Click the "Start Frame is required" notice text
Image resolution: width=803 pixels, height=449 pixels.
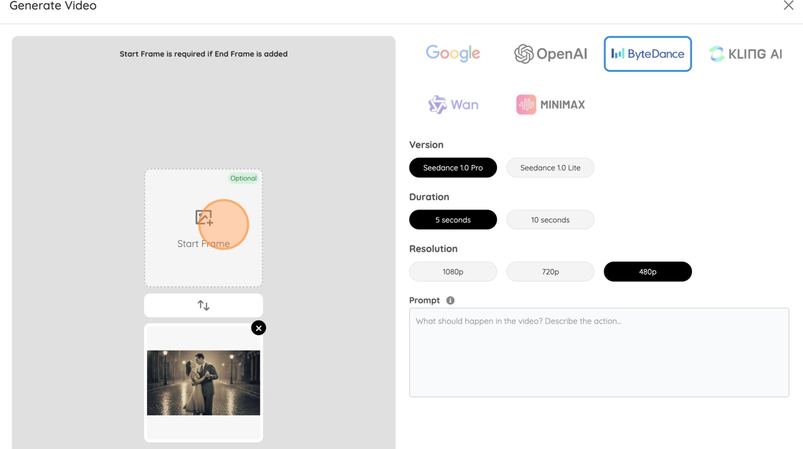coord(204,54)
